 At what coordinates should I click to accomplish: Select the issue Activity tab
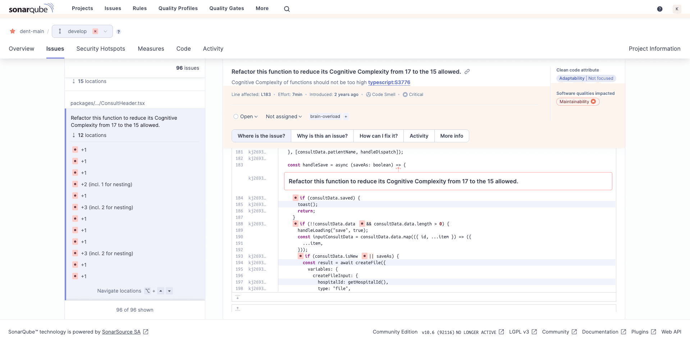pos(419,136)
